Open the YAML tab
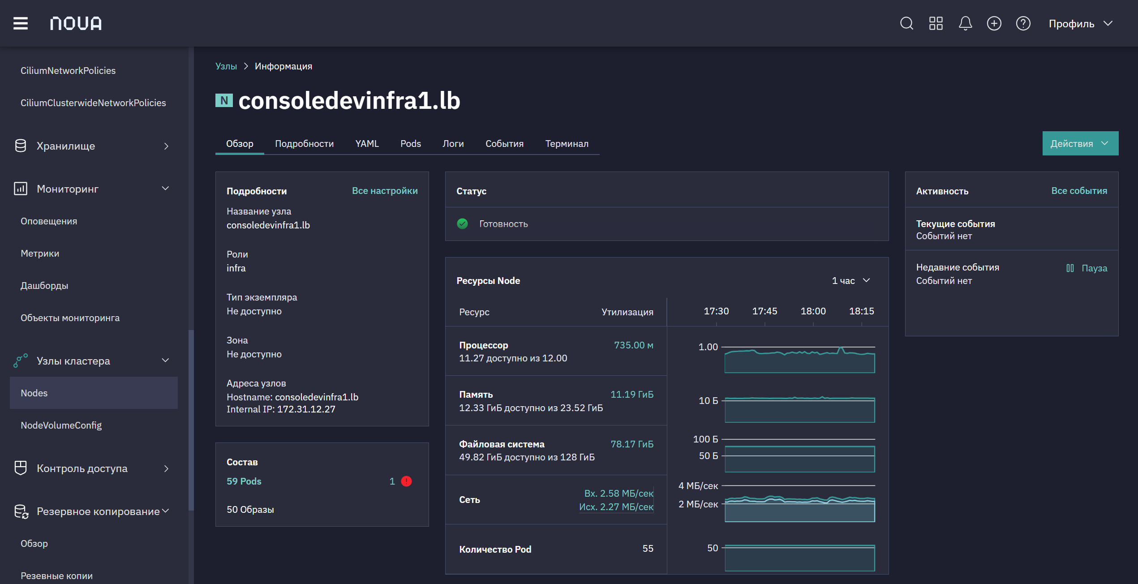Viewport: 1138px width, 584px height. pos(367,143)
